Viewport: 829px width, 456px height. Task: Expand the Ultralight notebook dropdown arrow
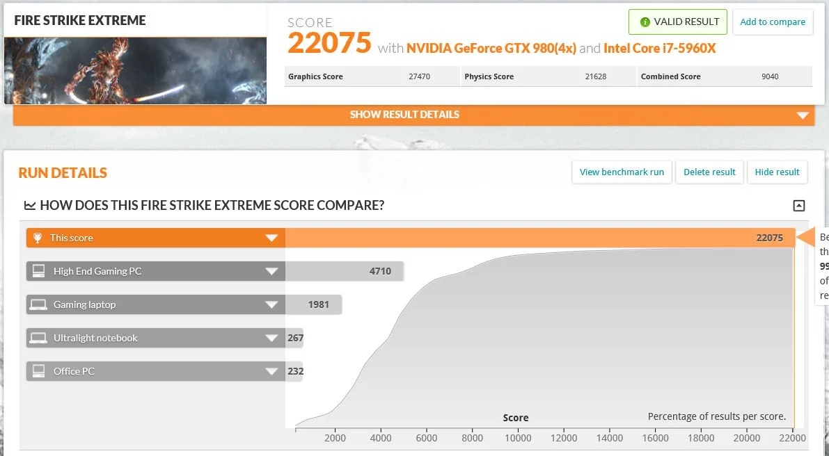[x=271, y=338]
